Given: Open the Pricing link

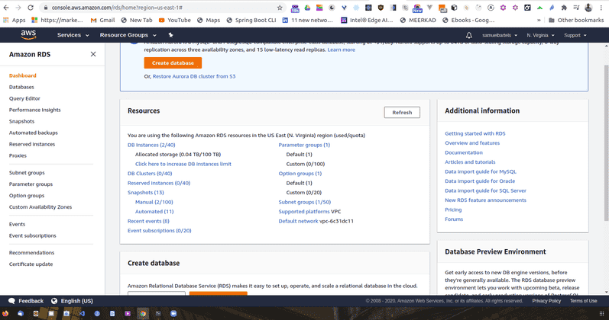Looking at the screenshot, I should coord(453,210).
